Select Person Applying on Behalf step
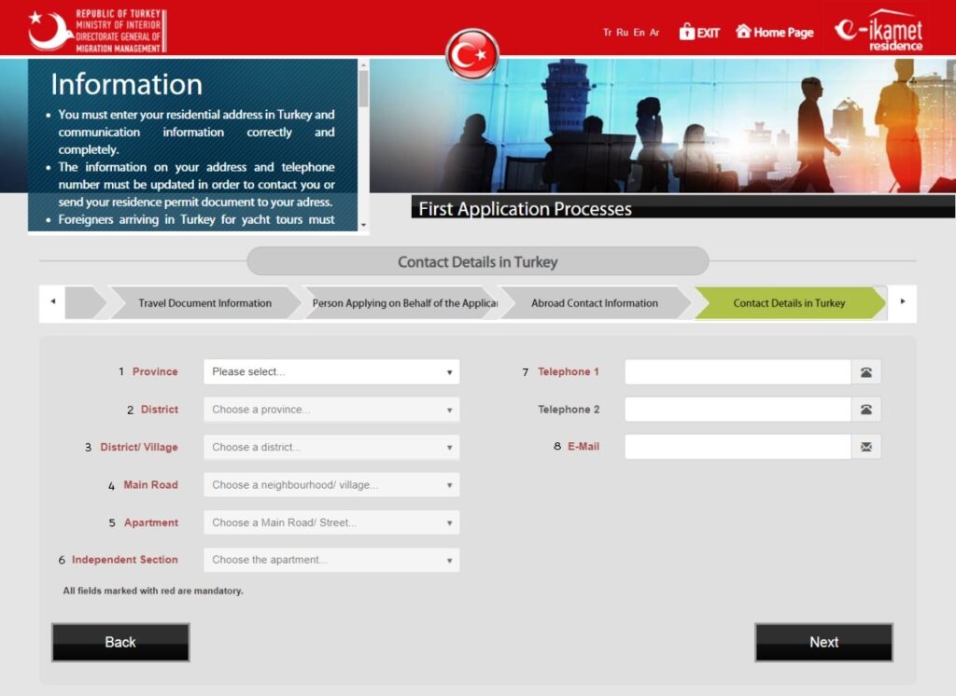956x696 pixels. (404, 303)
